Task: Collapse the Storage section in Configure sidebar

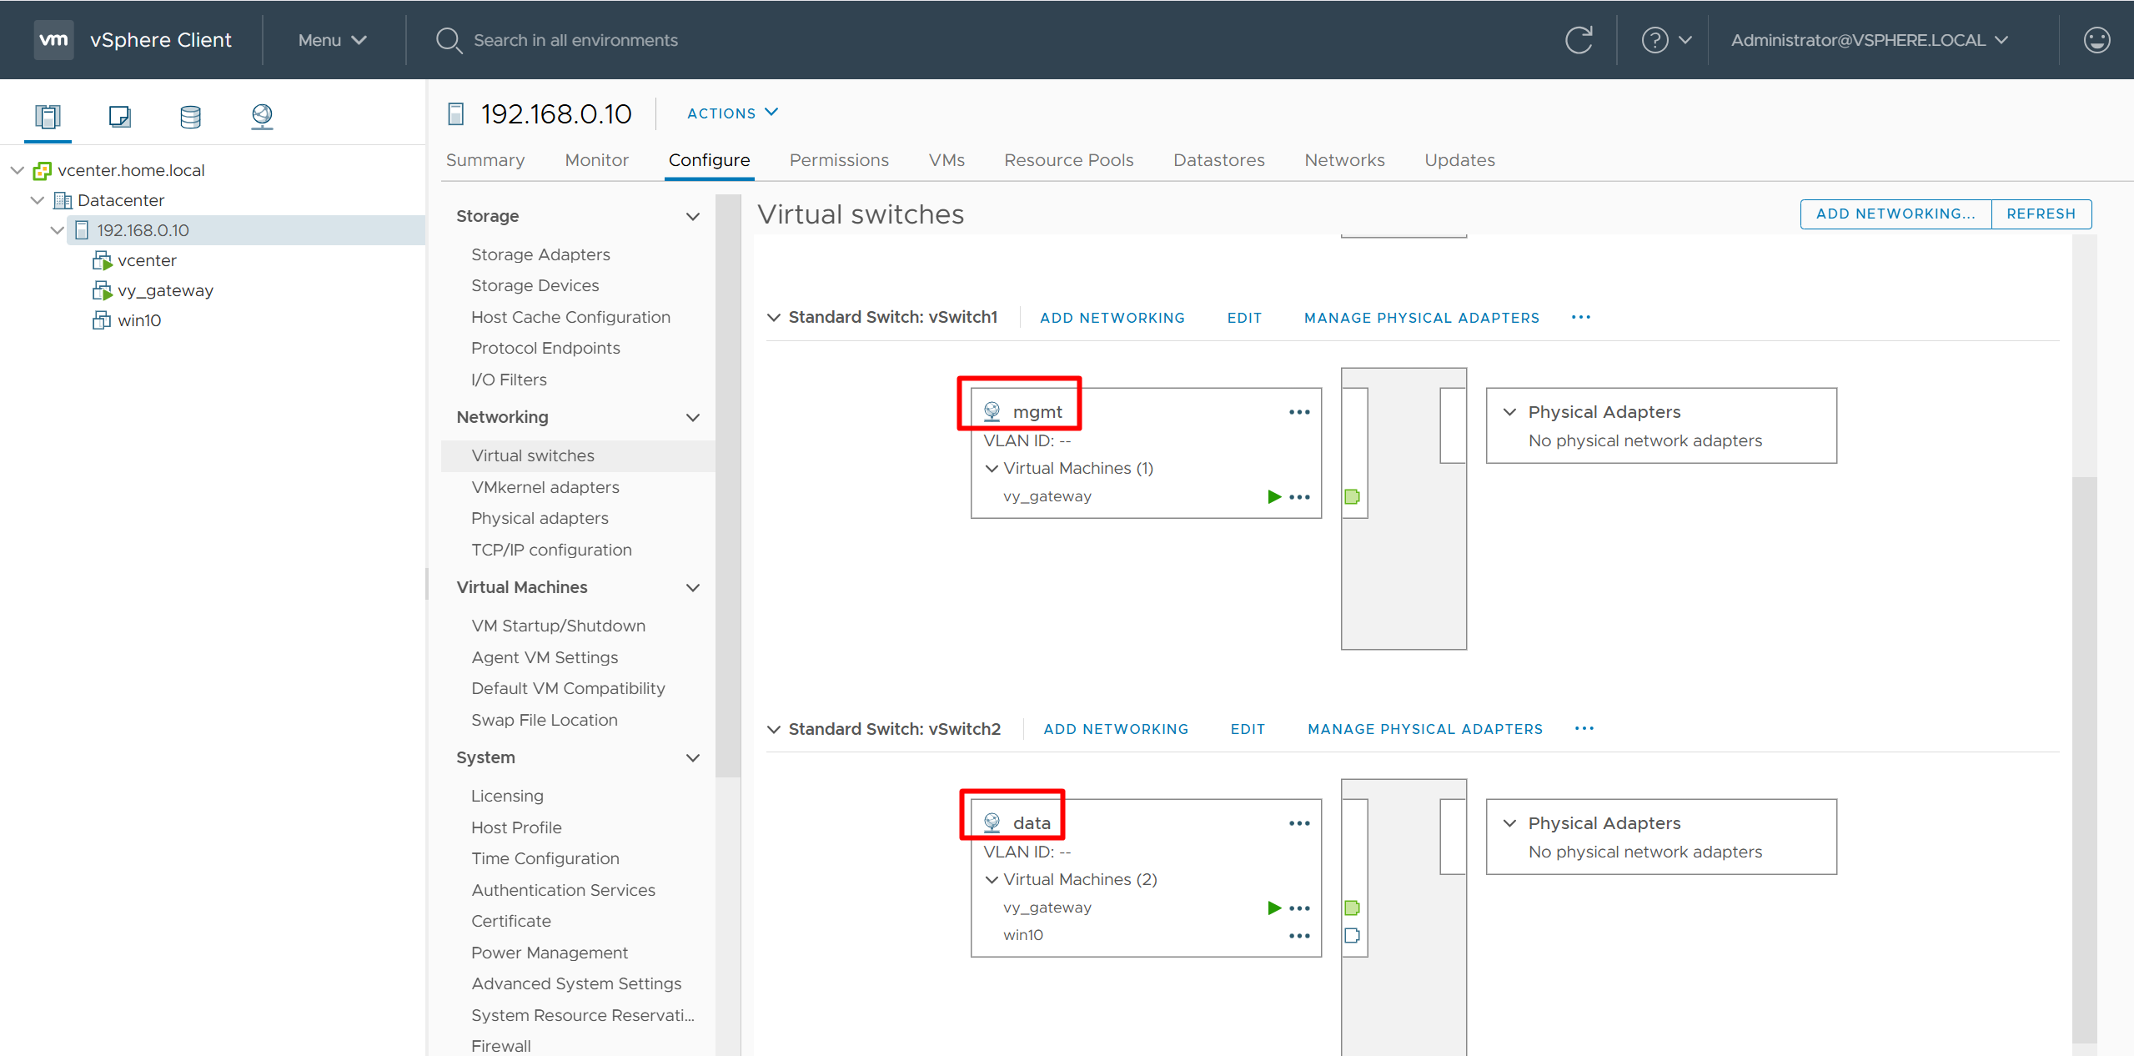Action: pos(692,217)
